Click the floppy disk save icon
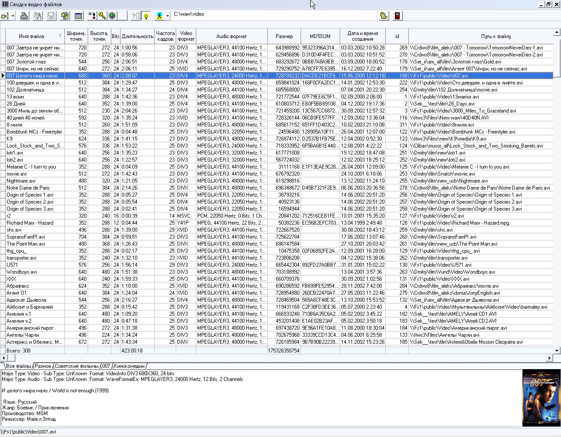This screenshot has width=561, height=437. 51,16
